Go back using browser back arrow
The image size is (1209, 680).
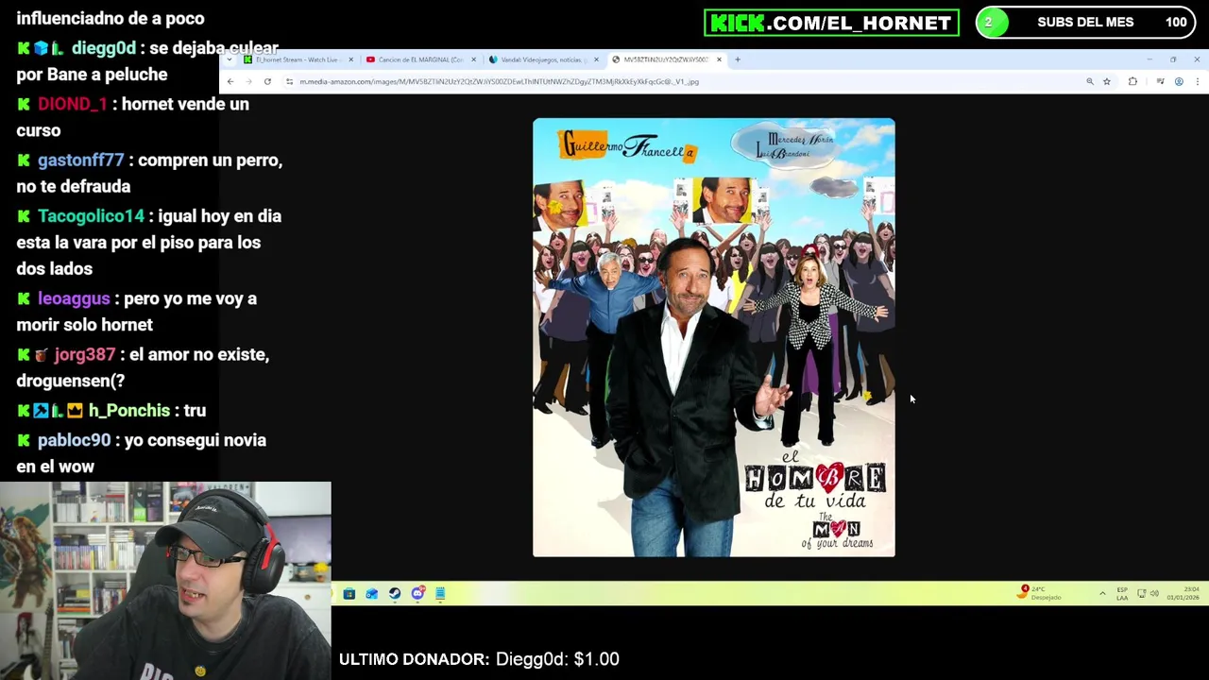[x=230, y=81]
